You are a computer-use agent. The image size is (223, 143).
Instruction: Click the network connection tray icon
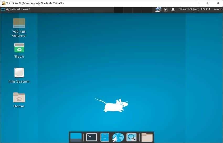tap(158, 9)
